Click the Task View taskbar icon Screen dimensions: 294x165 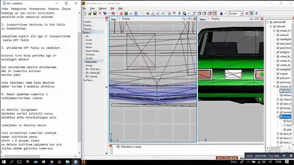click(x=19, y=162)
